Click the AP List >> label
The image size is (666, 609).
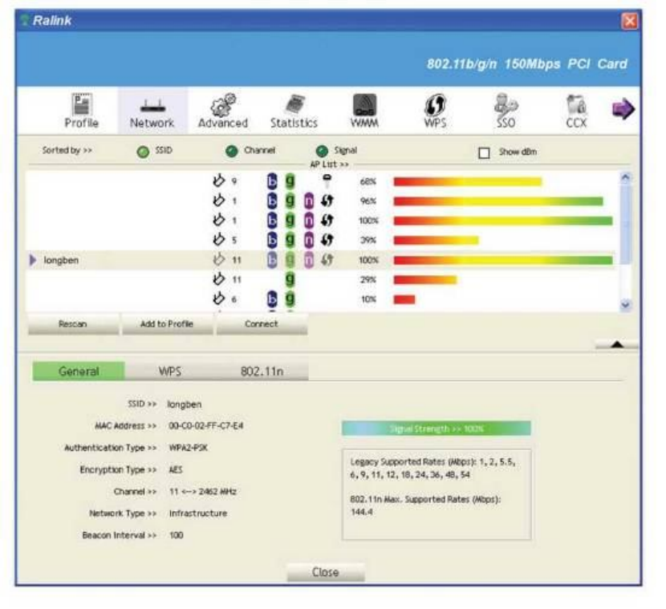pos(330,164)
